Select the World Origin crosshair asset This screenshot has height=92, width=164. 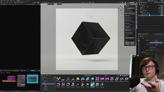tap(102, 85)
